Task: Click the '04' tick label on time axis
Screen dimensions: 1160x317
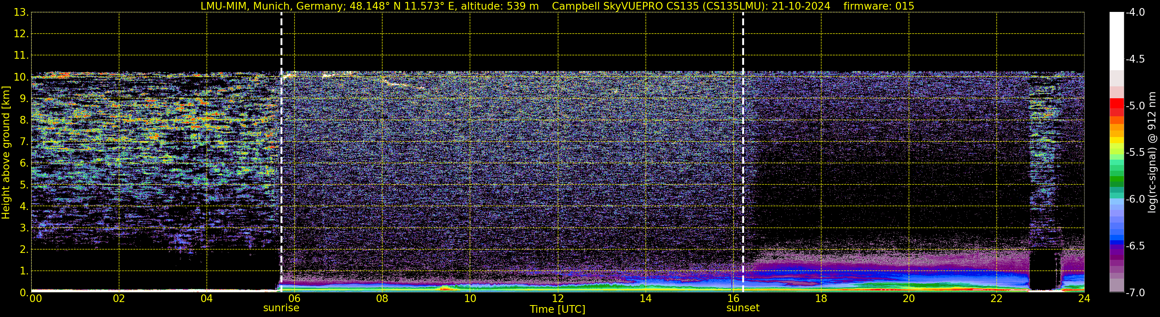Action: pyautogui.click(x=207, y=299)
